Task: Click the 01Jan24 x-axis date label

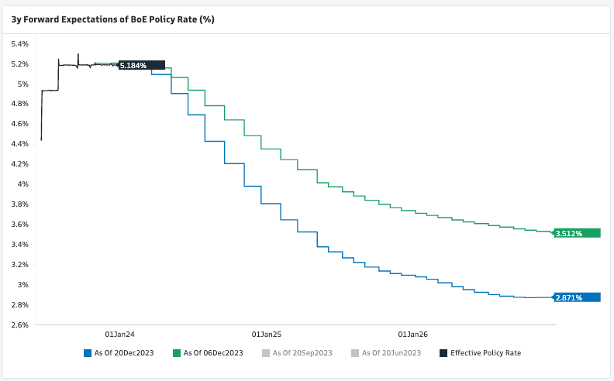Action: tap(119, 335)
